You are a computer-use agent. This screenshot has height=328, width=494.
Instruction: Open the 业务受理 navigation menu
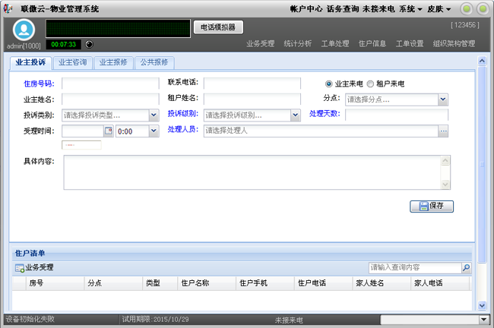click(x=260, y=44)
